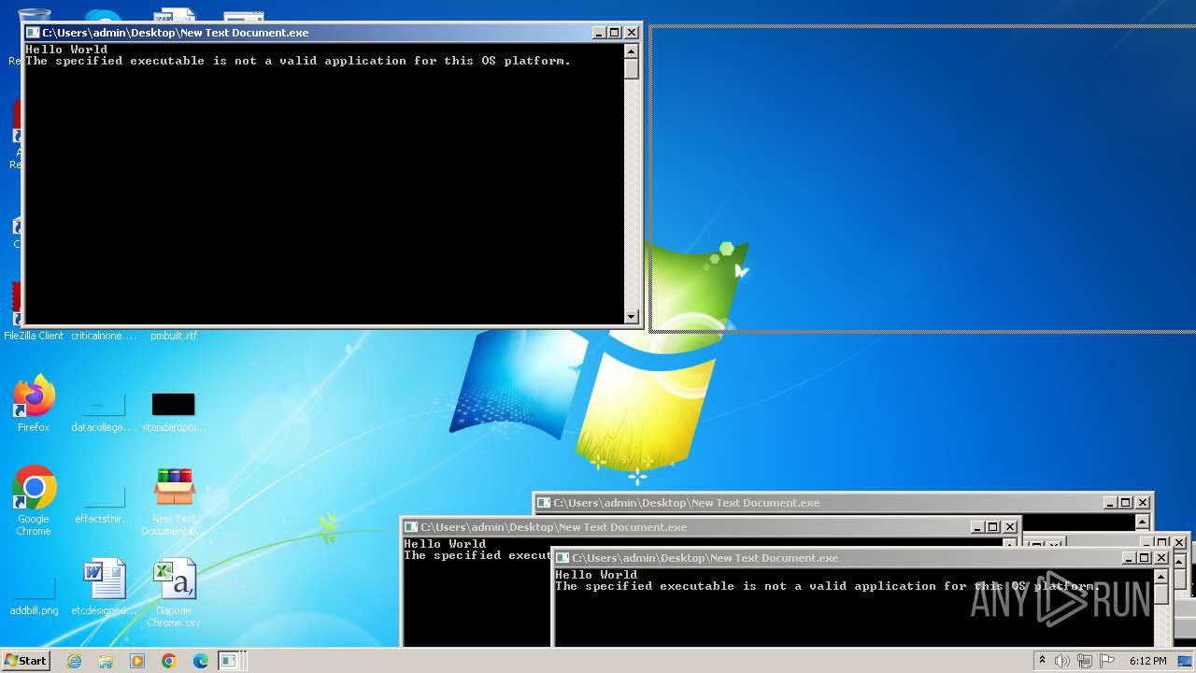Screen dimensions: 1196x673
Task: Select the effectsthir desktop file icon
Action: tap(104, 495)
